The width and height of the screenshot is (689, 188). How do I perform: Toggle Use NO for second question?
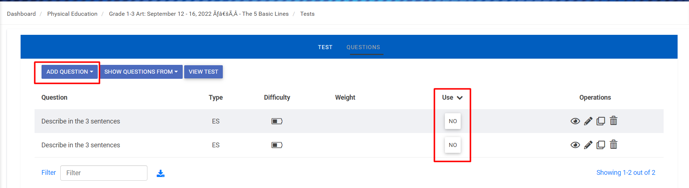click(x=453, y=145)
